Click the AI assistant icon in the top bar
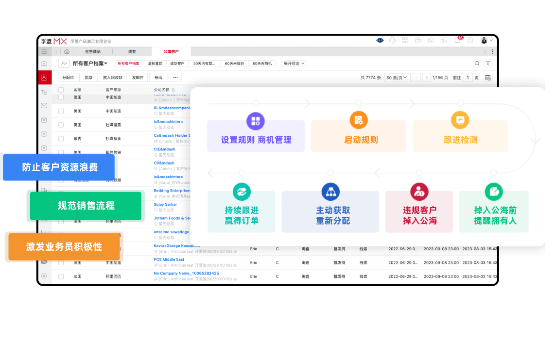The width and height of the screenshot is (555, 340). [381, 41]
